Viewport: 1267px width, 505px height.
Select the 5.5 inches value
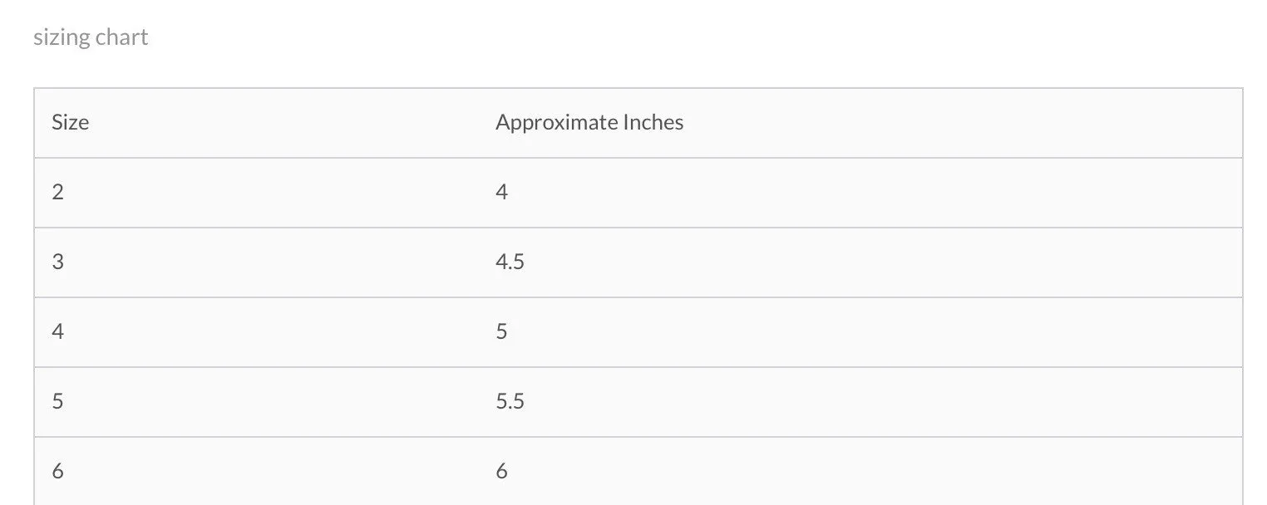point(510,402)
